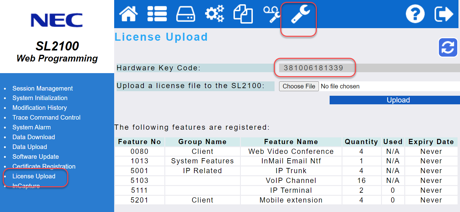460x212 pixels.
Task: Click the 'Group Name' column header
Action: 203,142
